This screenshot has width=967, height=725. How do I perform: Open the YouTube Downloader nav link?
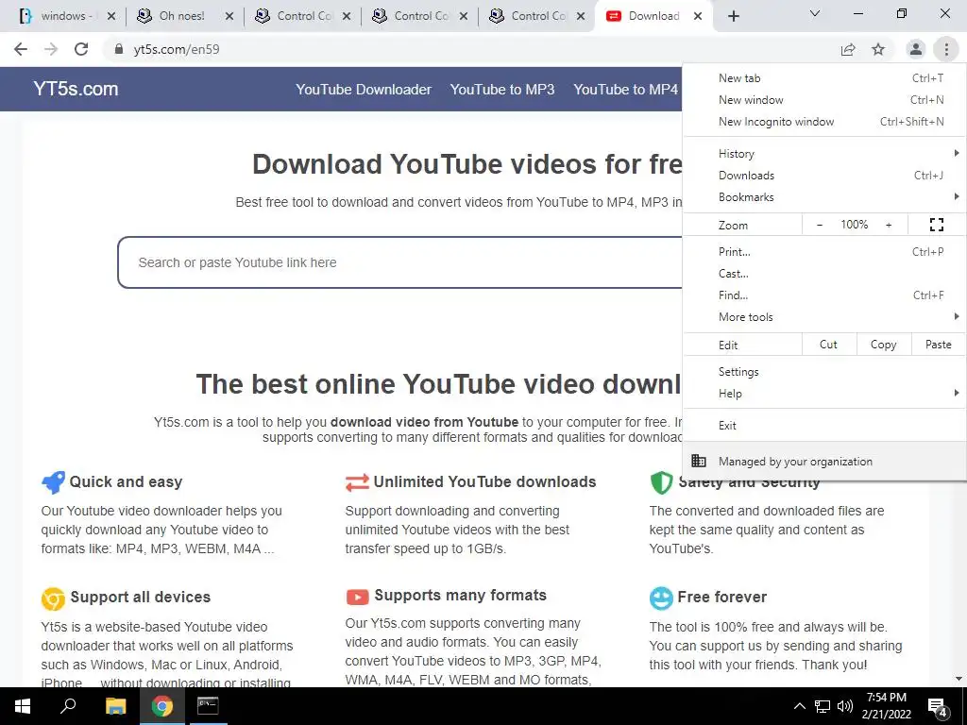click(x=364, y=90)
